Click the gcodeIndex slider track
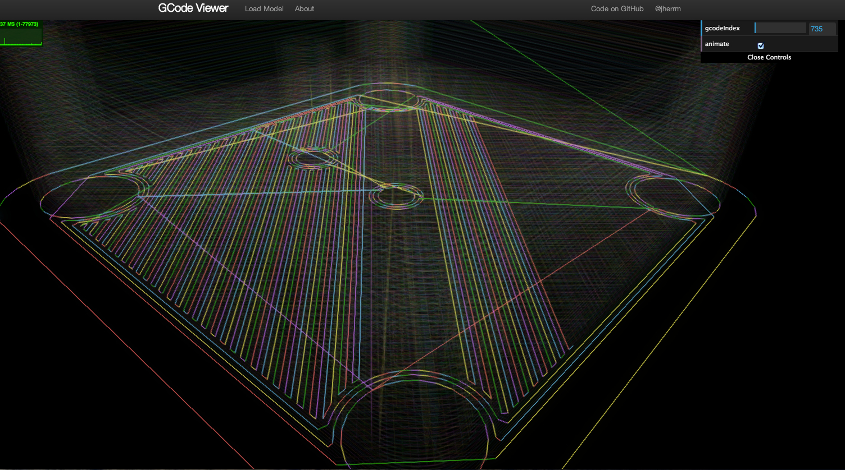This screenshot has height=470, width=845. (x=780, y=28)
